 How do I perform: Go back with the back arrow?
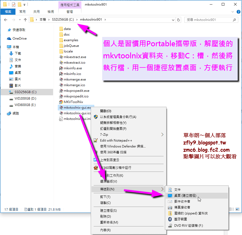tap(6, 20)
